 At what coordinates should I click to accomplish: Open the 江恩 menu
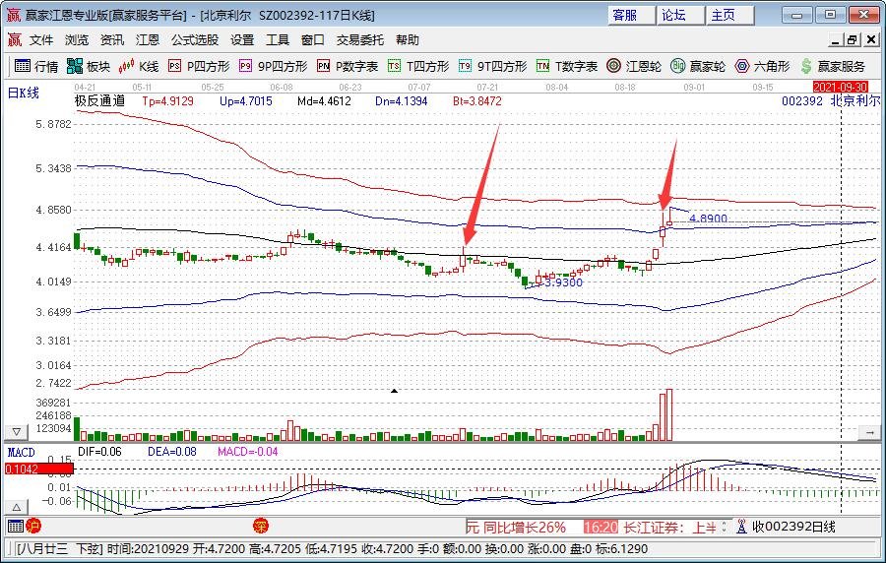click(148, 40)
